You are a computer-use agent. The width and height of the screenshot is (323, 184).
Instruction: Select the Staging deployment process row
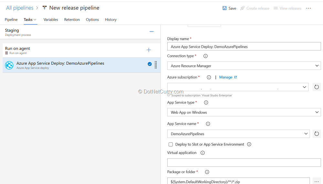(x=80, y=32)
